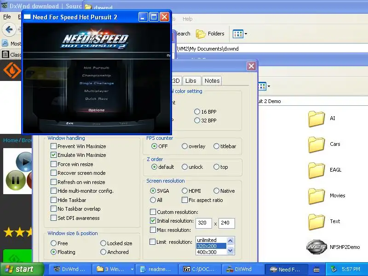The height and width of the screenshot is (276, 368).
Task: Switch to the DXWnd app taskbar button
Action: pyautogui.click(x=243, y=269)
